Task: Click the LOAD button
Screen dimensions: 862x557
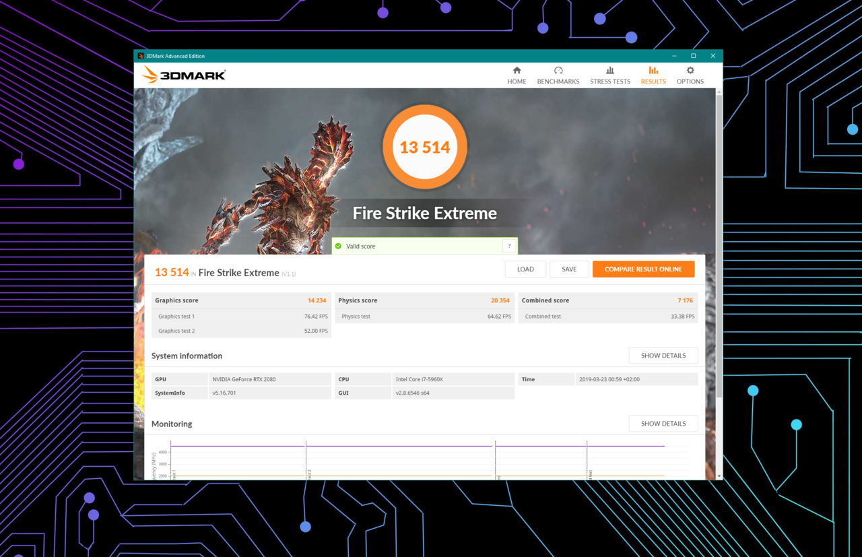Action: click(525, 269)
